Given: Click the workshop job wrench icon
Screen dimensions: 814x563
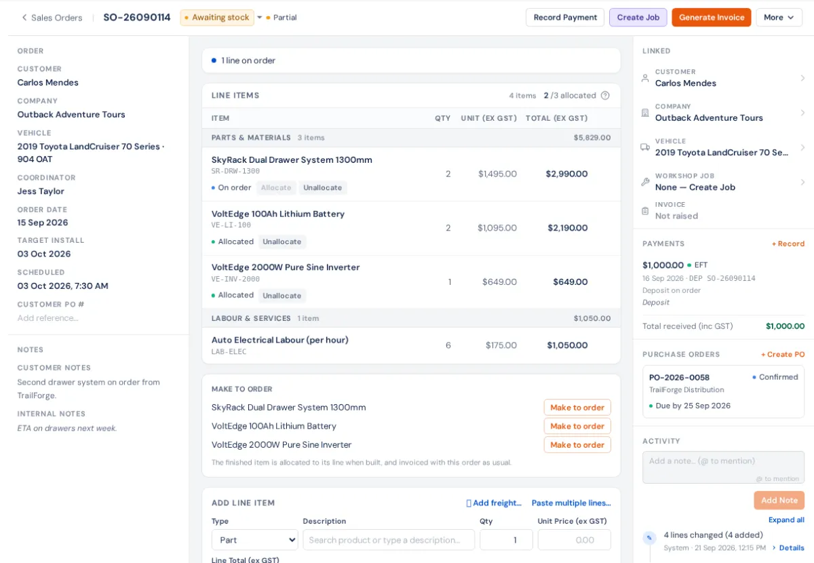Looking at the screenshot, I should (645, 182).
